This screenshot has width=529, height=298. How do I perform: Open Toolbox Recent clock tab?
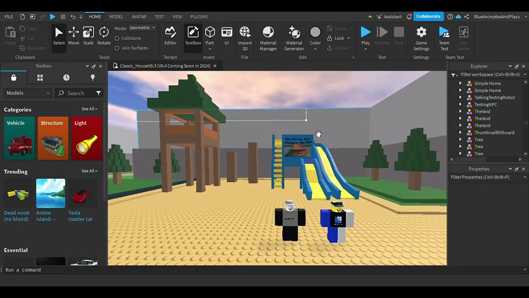(x=66, y=77)
